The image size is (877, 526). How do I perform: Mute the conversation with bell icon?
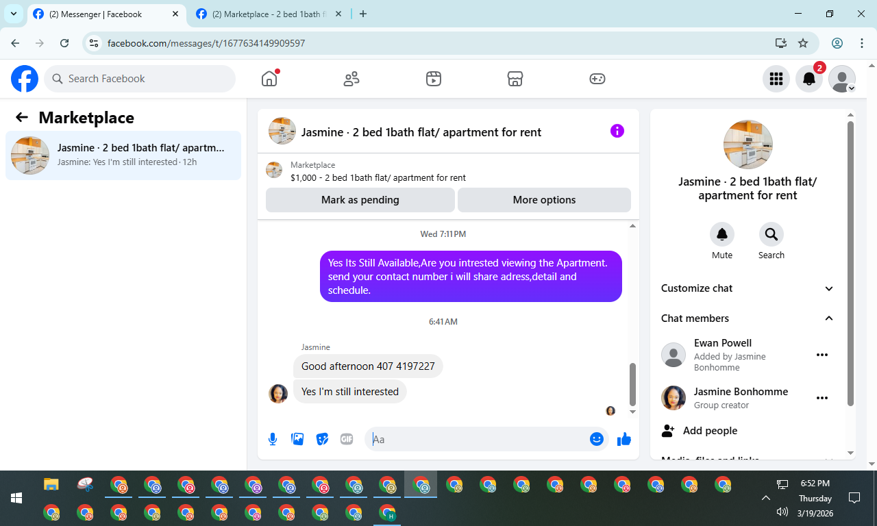coord(722,234)
